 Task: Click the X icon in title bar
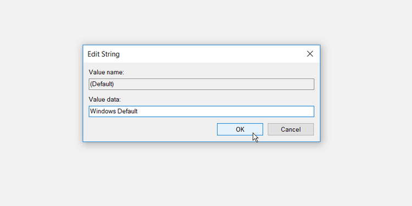310,54
